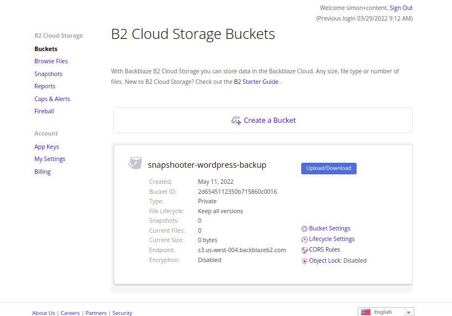This screenshot has height=316, width=452.
Task: Open About Us footer link
Action: tap(43, 313)
